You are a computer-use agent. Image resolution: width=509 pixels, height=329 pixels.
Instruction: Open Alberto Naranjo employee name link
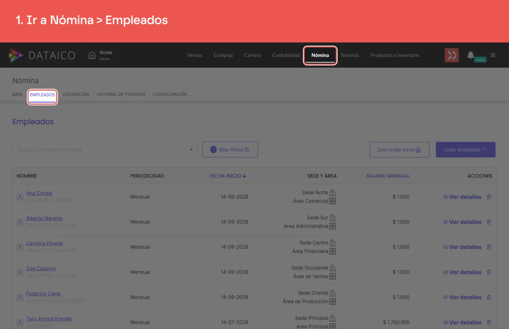[x=45, y=218]
